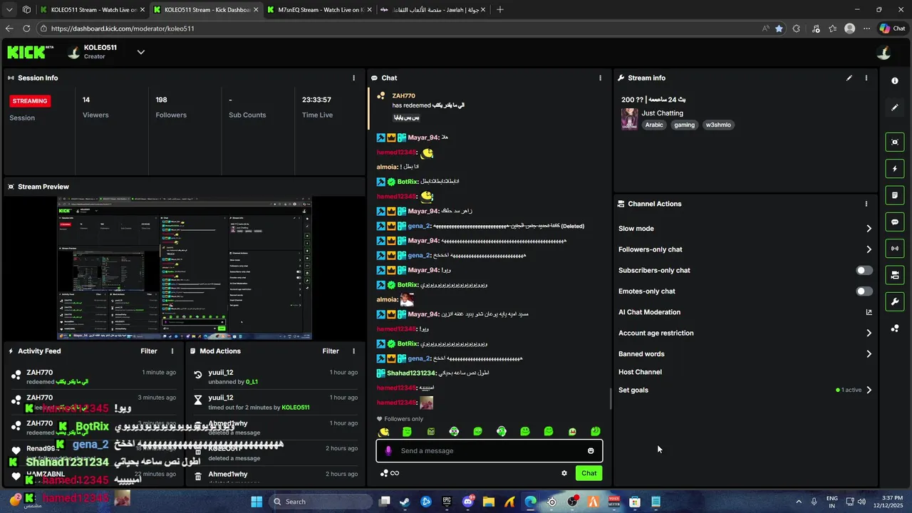Click the w3shmlo tag

[718, 125]
